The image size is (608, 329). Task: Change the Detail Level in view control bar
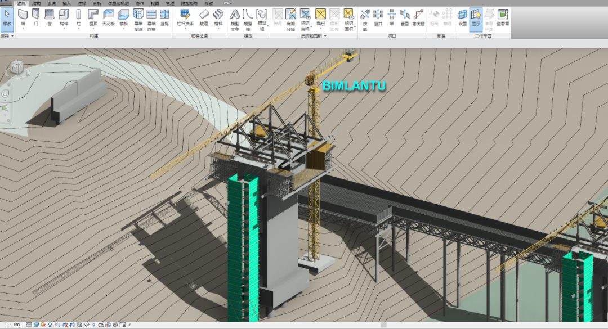click(x=29, y=325)
